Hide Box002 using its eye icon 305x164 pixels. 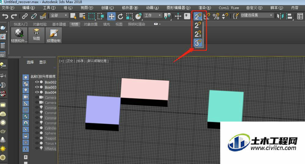(37, 82)
